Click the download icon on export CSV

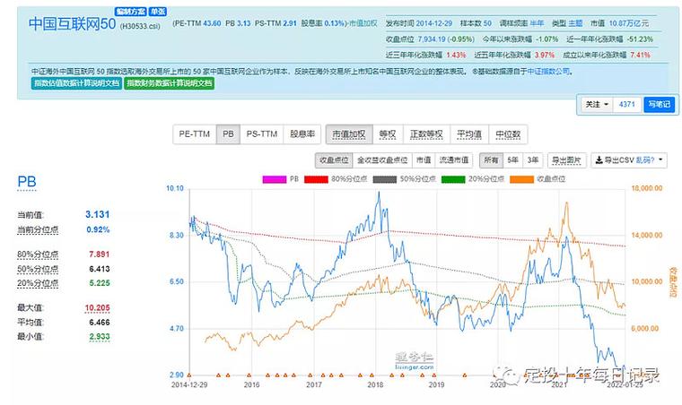pyautogui.click(x=599, y=160)
